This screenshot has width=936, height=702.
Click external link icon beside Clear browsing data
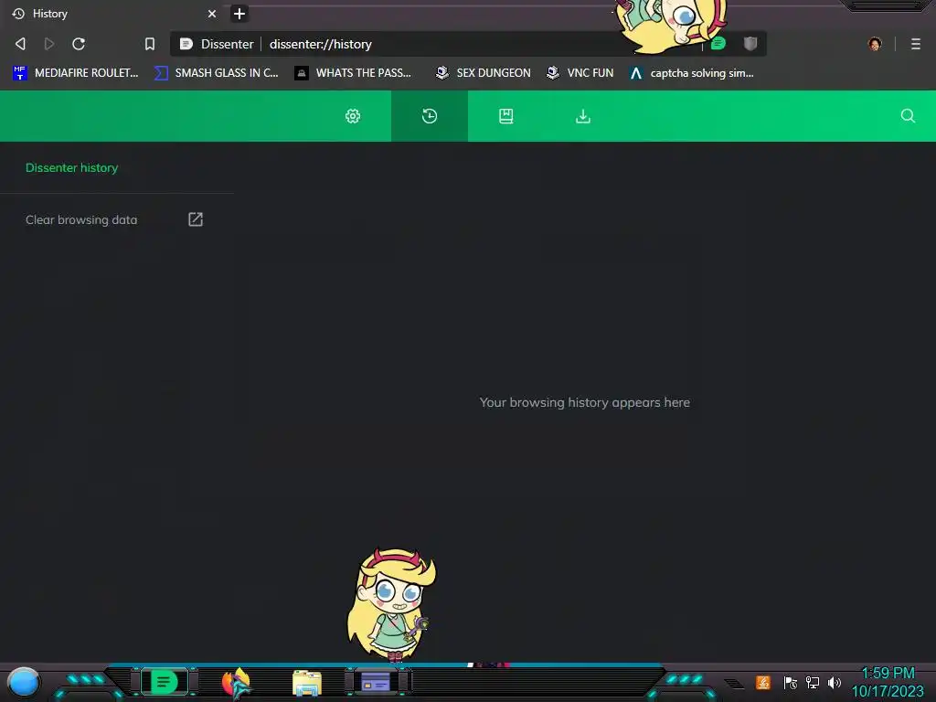(196, 219)
